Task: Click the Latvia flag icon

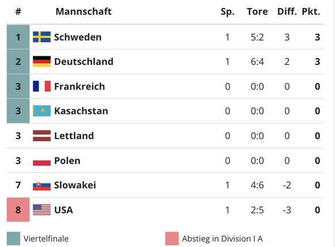Action: (x=41, y=136)
